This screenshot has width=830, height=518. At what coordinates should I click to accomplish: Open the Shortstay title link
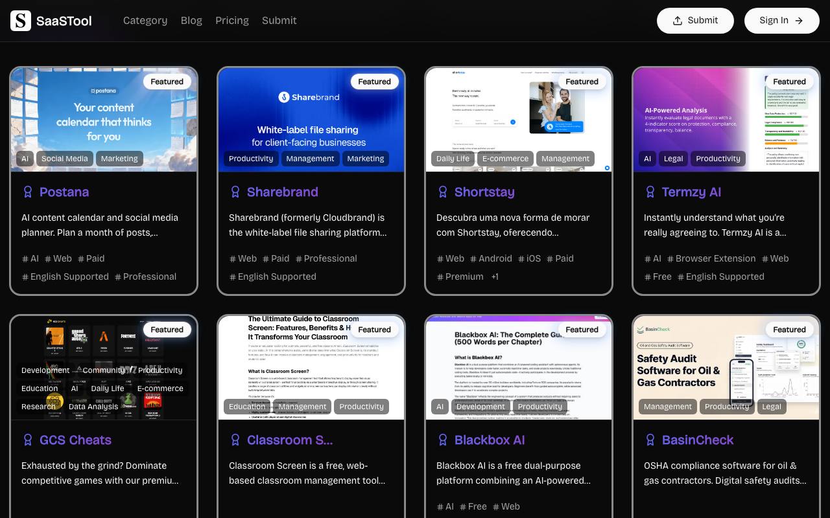pos(484,192)
